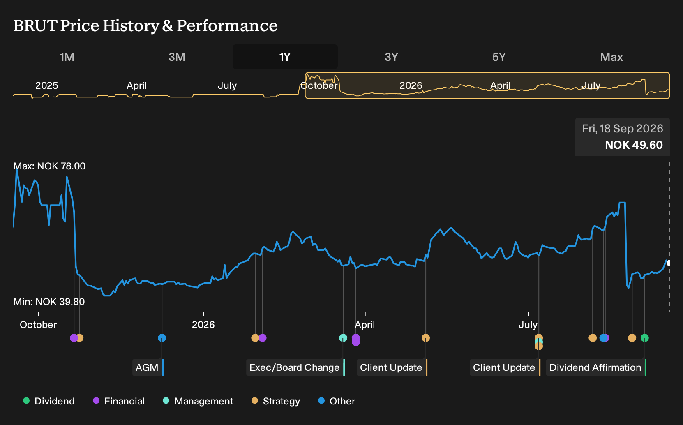The height and width of the screenshot is (425, 683).
Task: Click the October label on main chart axis
Action: (x=38, y=325)
